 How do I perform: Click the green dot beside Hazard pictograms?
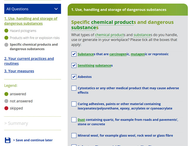tap(6, 31)
